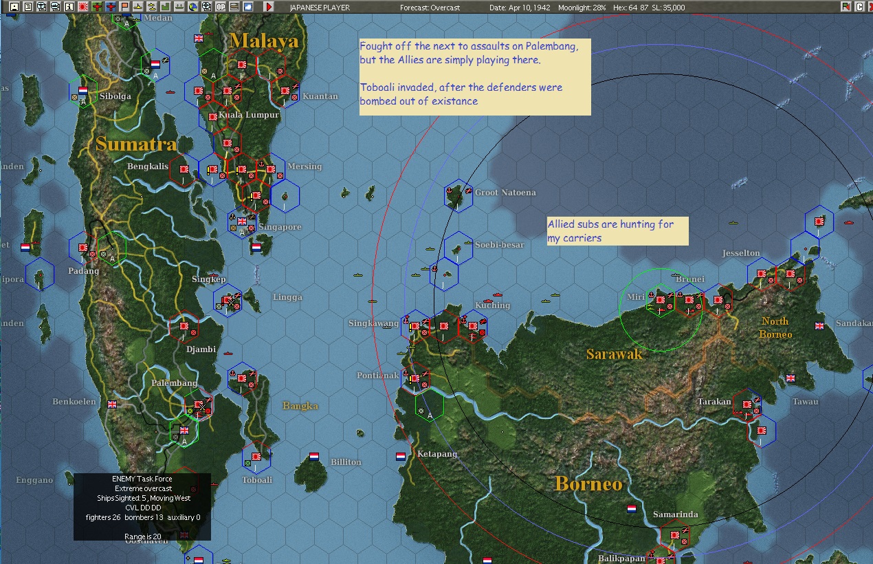
Task: Click the 'JAPANESE PLAYER' status text
Action: 320,8
